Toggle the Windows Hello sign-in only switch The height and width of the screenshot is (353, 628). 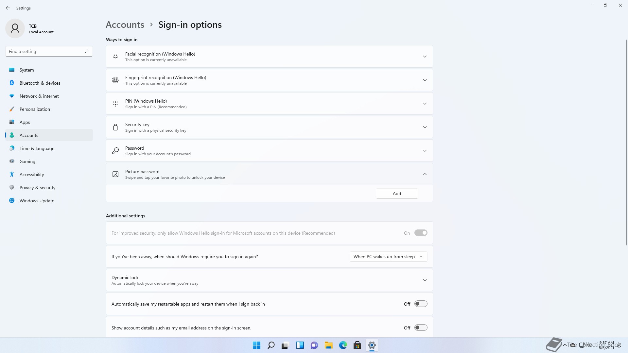[421, 233]
